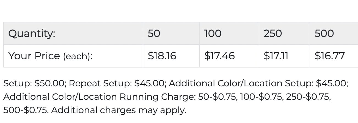The image size is (358, 123).
Task: Click the Your Price row label
Action: 73,56
